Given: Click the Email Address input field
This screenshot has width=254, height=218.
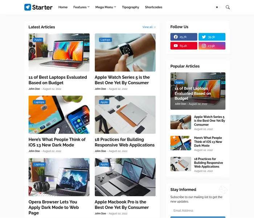Looking at the screenshot, I should (x=198, y=210).
